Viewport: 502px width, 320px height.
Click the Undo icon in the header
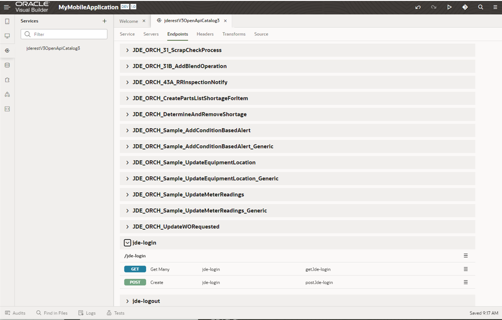(418, 7)
